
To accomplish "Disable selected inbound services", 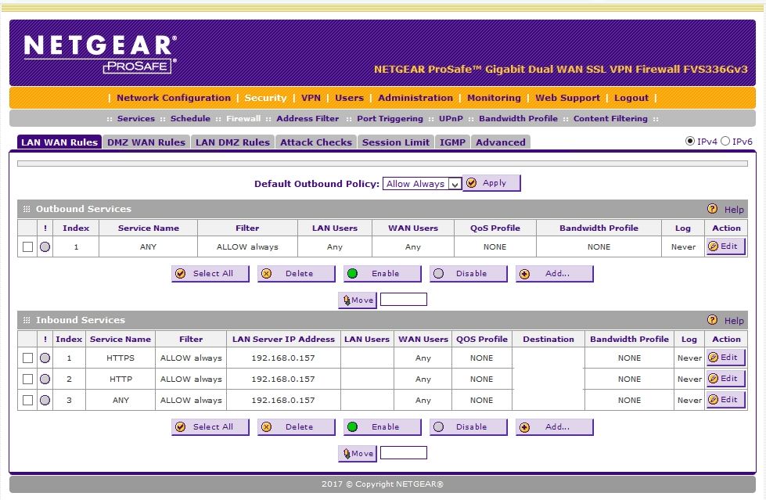I will click(468, 426).
